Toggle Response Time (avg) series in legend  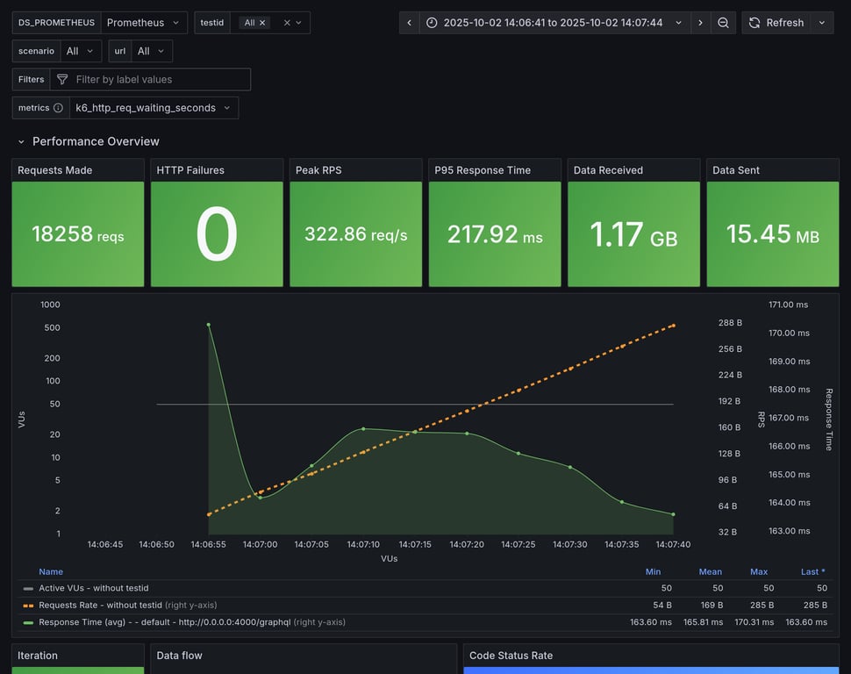pos(164,622)
